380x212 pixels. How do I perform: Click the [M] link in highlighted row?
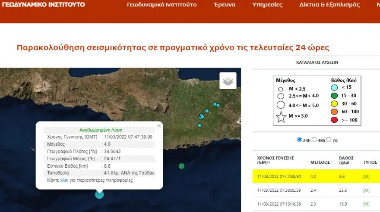coord(367,175)
